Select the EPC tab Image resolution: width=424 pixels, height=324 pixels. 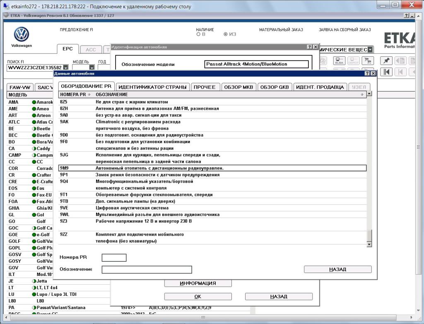tap(67, 49)
